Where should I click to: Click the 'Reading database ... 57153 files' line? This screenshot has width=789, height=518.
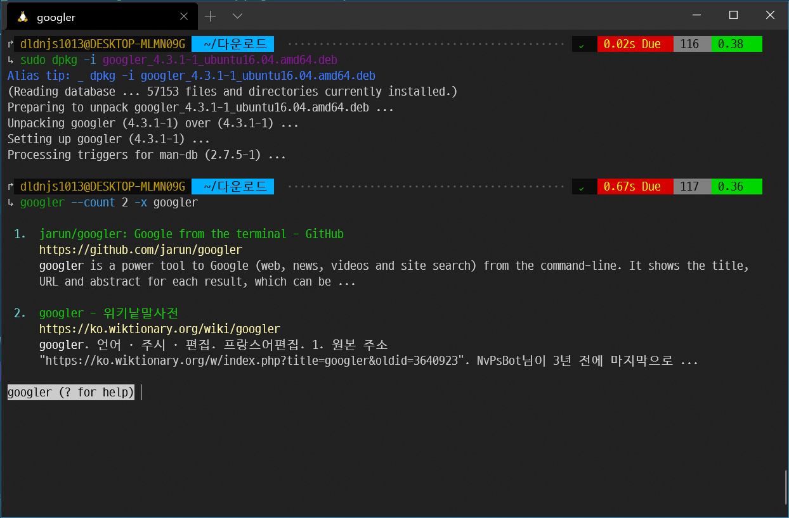click(x=233, y=92)
